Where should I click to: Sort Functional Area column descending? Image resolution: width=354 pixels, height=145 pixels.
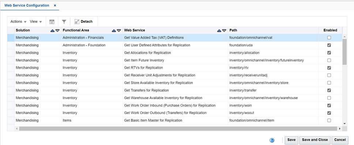pyautogui.click(x=119, y=30)
